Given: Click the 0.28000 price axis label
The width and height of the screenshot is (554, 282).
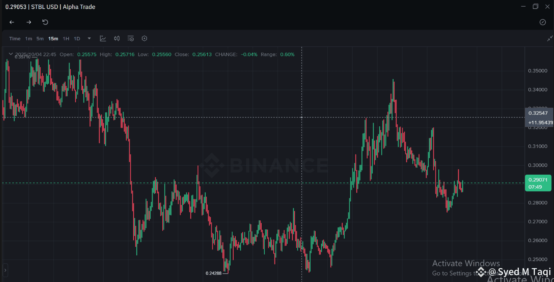Looking at the screenshot, I should click(538, 203).
